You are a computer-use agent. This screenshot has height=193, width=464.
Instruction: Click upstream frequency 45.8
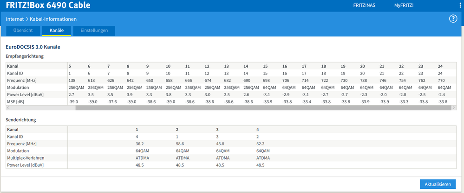220,144
